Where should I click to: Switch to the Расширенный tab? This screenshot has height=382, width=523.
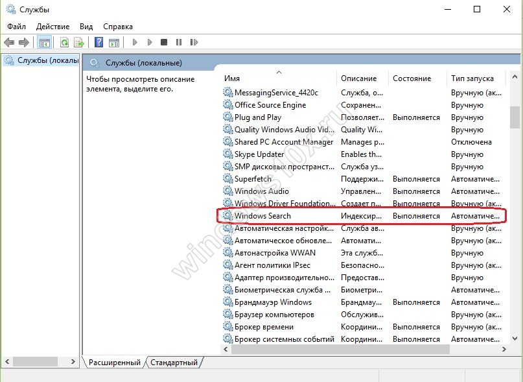click(114, 363)
